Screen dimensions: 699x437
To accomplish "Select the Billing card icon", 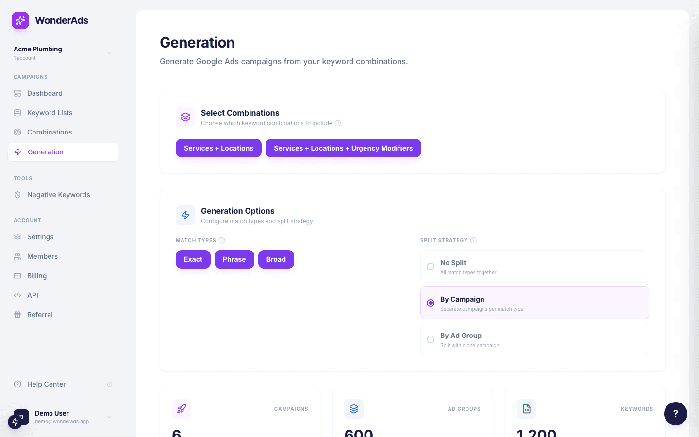I will click(x=17, y=276).
